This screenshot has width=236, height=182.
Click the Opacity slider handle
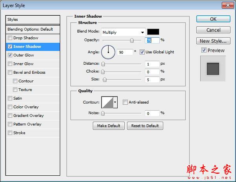[132, 40]
